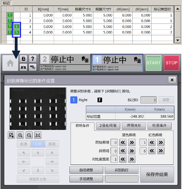Viewport: 182px width, 189px height.
Task: Select lane 2 停止中 status panel
Action: tap(65, 63)
